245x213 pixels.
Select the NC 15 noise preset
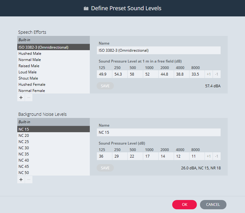click(53, 129)
